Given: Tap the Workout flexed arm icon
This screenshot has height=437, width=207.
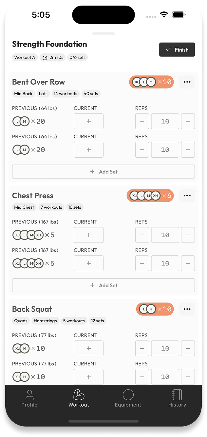Looking at the screenshot, I should pyautogui.click(x=79, y=395).
